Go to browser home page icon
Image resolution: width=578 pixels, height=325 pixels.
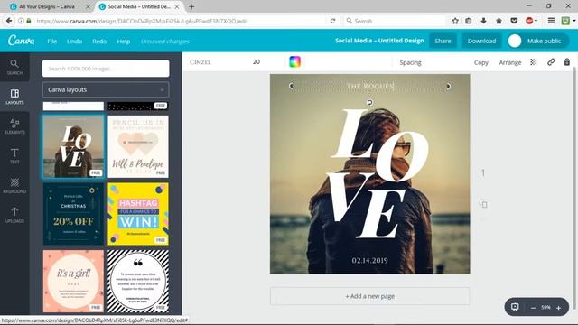tap(499, 21)
